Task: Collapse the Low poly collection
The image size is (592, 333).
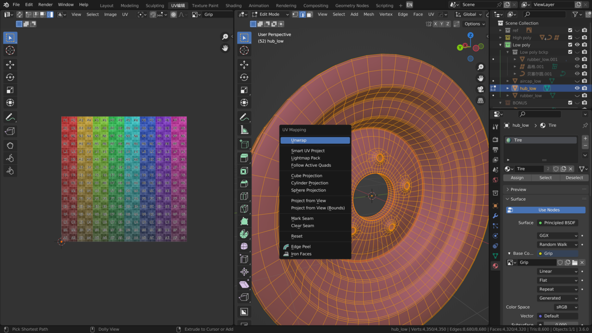Action: pos(500,45)
